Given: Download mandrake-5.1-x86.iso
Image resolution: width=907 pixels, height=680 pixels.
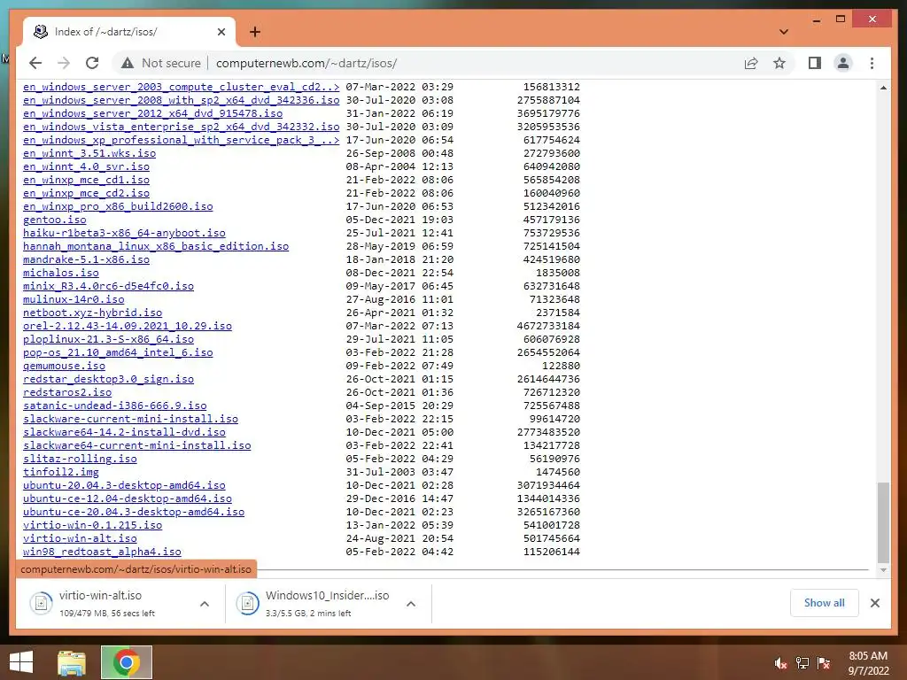Looking at the screenshot, I should click(x=86, y=259).
